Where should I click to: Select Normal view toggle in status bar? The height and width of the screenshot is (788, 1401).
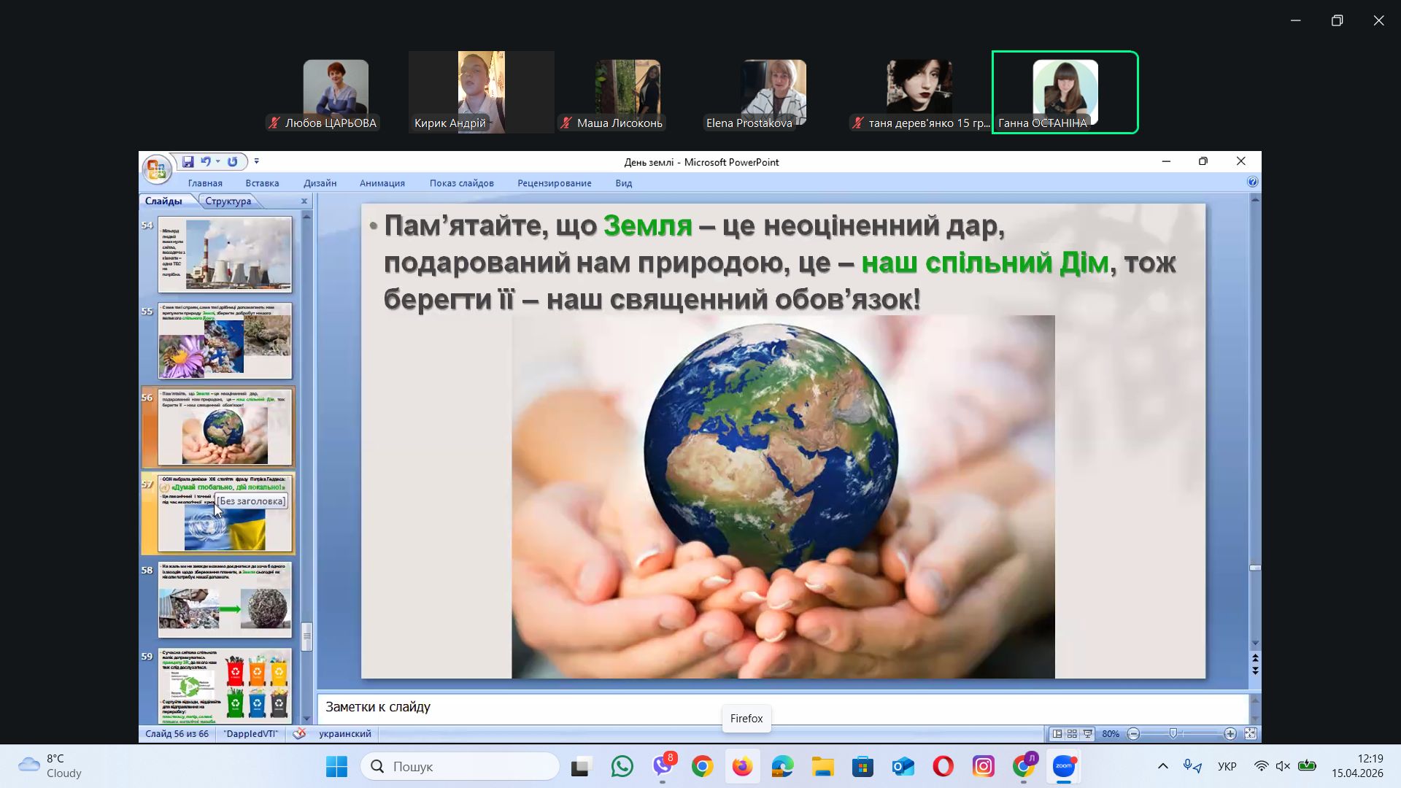tap(1057, 734)
